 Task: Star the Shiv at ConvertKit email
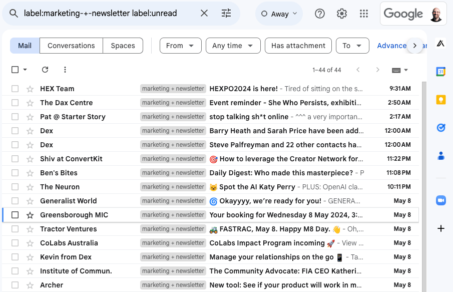click(30, 159)
